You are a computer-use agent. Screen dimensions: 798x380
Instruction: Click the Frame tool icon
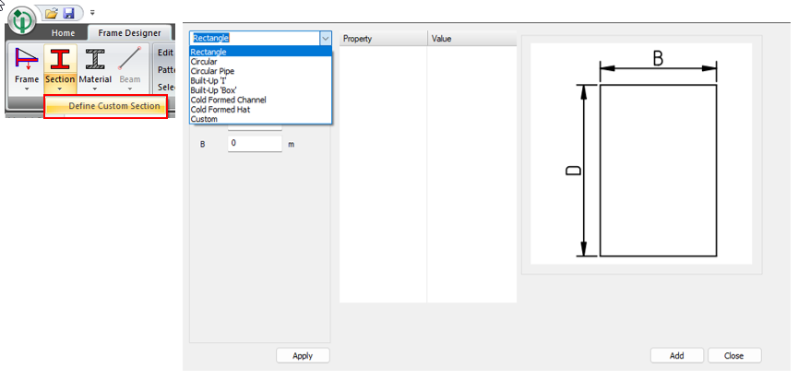pos(27,60)
